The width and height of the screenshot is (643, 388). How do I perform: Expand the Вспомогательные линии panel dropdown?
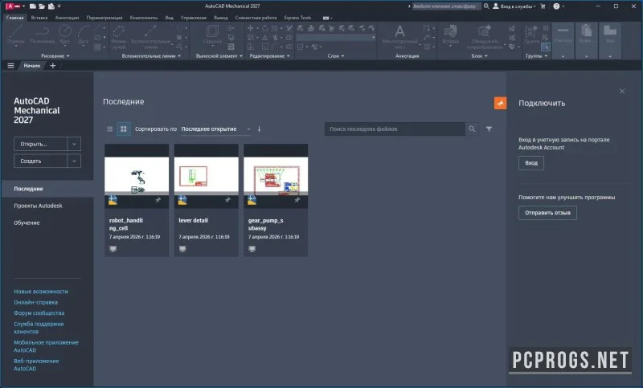click(x=179, y=55)
